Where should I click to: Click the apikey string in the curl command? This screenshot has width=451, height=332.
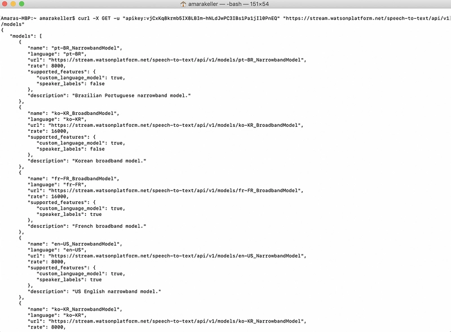click(x=201, y=18)
